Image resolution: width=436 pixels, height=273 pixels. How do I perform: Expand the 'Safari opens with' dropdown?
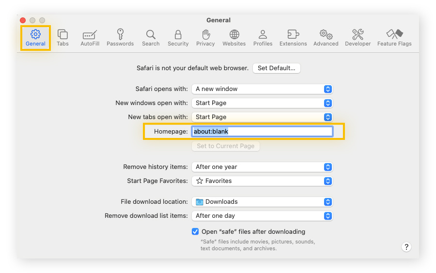pos(262,89)
